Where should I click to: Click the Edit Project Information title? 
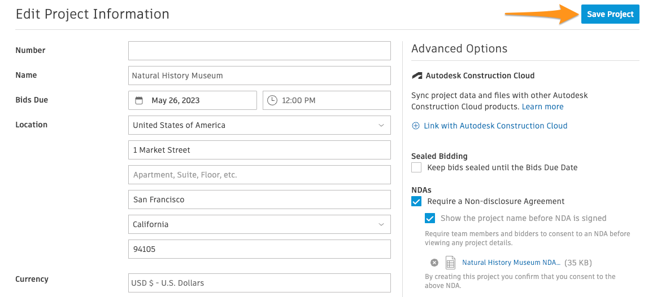point(93,14)
